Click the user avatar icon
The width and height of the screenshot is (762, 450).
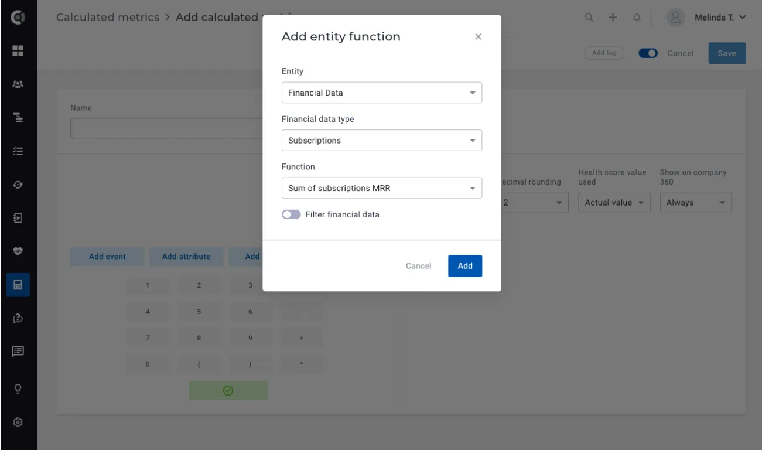click(675, 18)
